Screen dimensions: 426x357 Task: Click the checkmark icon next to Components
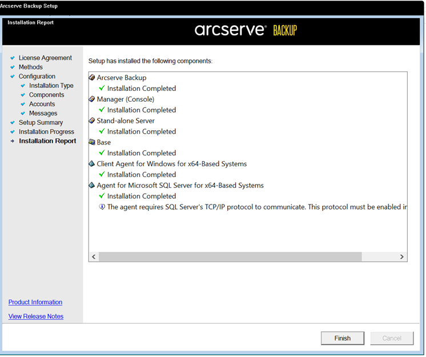point(23,95)
